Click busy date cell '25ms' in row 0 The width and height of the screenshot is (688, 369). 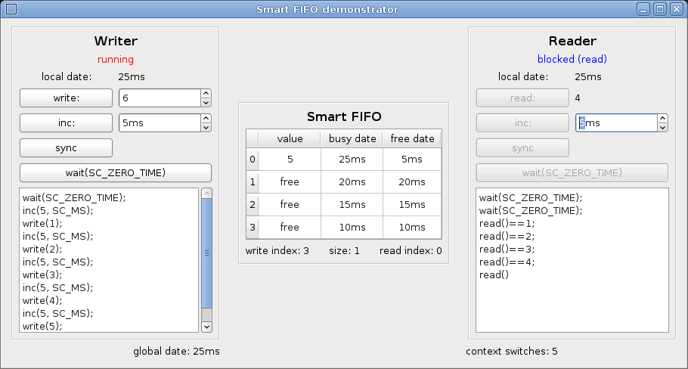pos(352,160)
